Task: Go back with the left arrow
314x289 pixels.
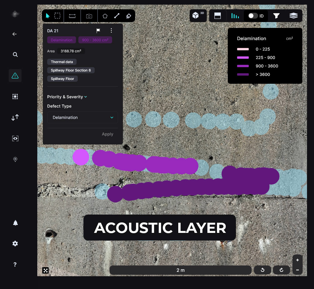Action: pos(15,34)
